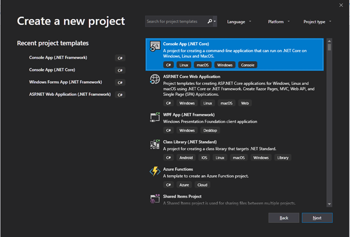
Task: Click the WPF App (.NET Framework) icon
Action: coord(154,117)
